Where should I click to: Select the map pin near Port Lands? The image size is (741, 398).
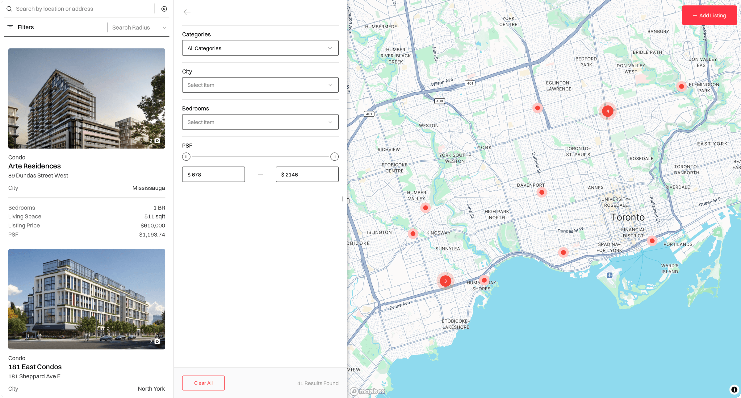click(x=652, y=241)
